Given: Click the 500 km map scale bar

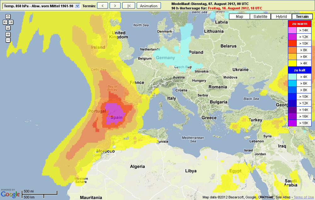Looking at the screenshot, I should [x=33, y=197].
